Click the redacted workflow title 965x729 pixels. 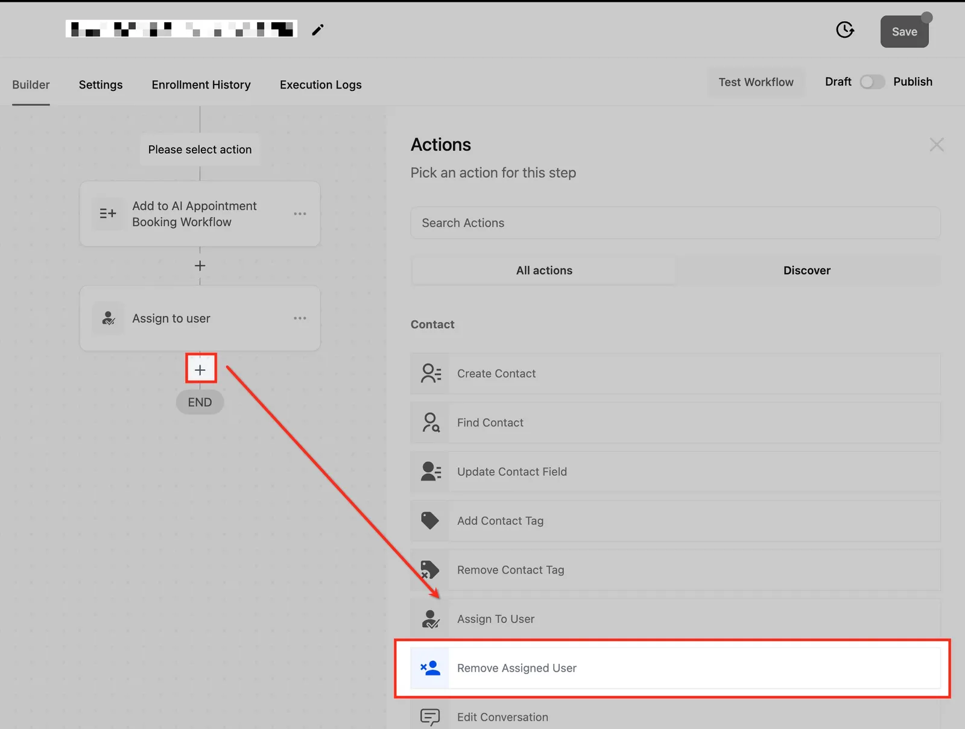pos(182,29)
